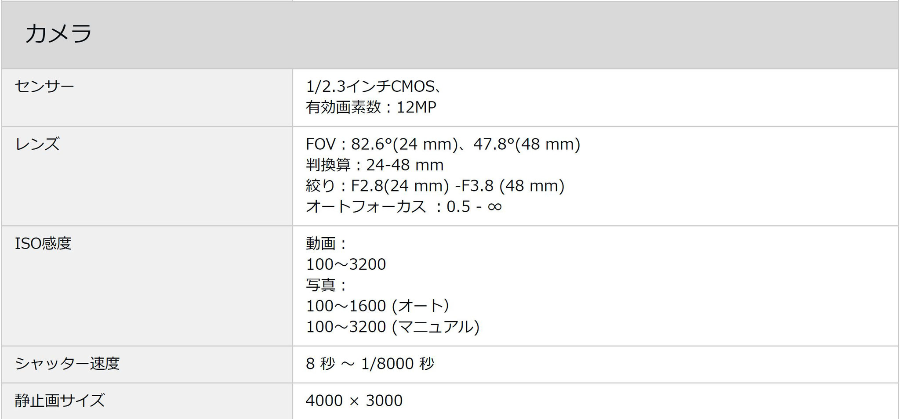The image size is (900, 419).
Task: Click the オートフォーカス 0.5 - ∞ line
Action: (x=403, y=206)
